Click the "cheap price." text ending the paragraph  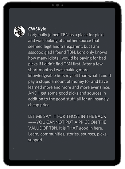point(39,105)
